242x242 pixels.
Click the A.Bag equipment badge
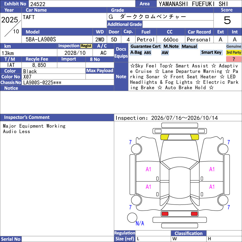[x=136, y=52]
